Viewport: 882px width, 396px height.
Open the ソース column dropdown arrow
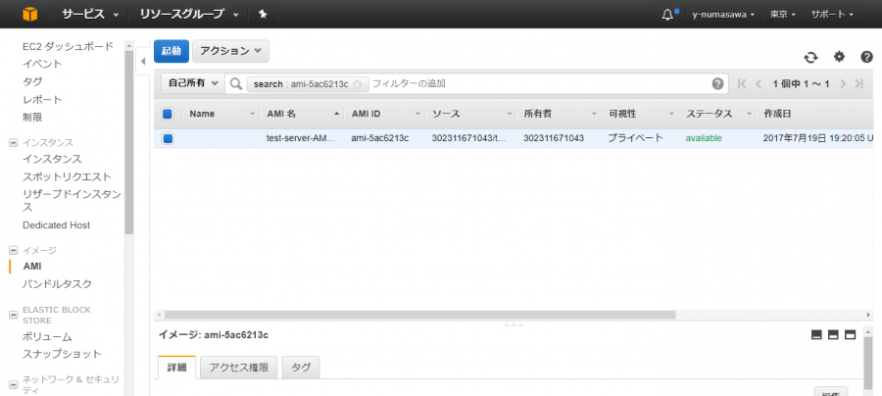pyautogui.click(x=509, y=114)
